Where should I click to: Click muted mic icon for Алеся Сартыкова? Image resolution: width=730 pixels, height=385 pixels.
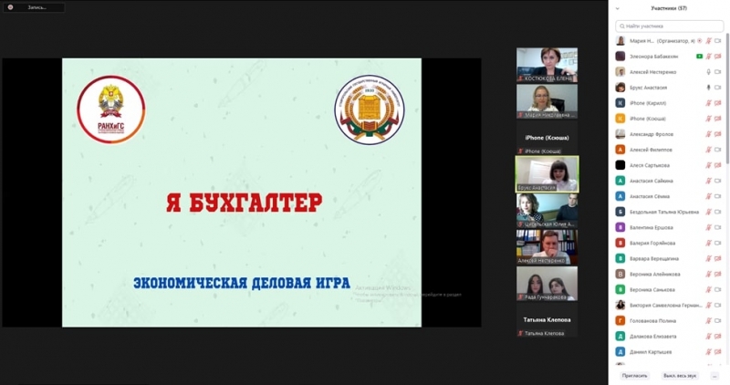pyautogui.click(x=709, y=165)
